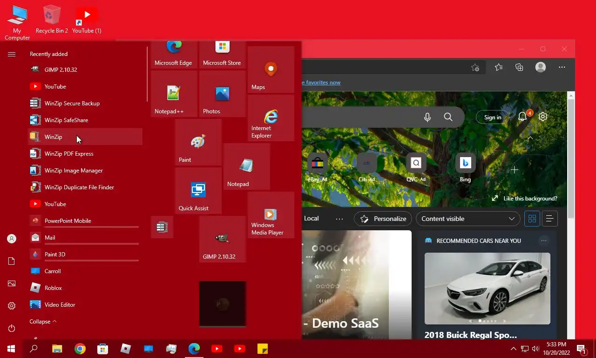Open Microsoft Store tile
596x358 pixels.
point(223,55)
